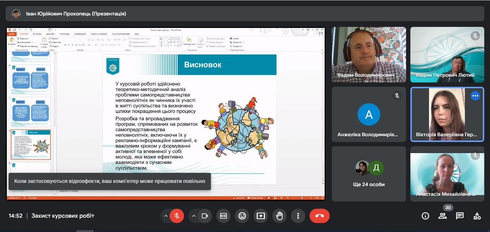This screenshot has height=232, width=490.
Task: Toggle the camera on or off
Action: 205,216
